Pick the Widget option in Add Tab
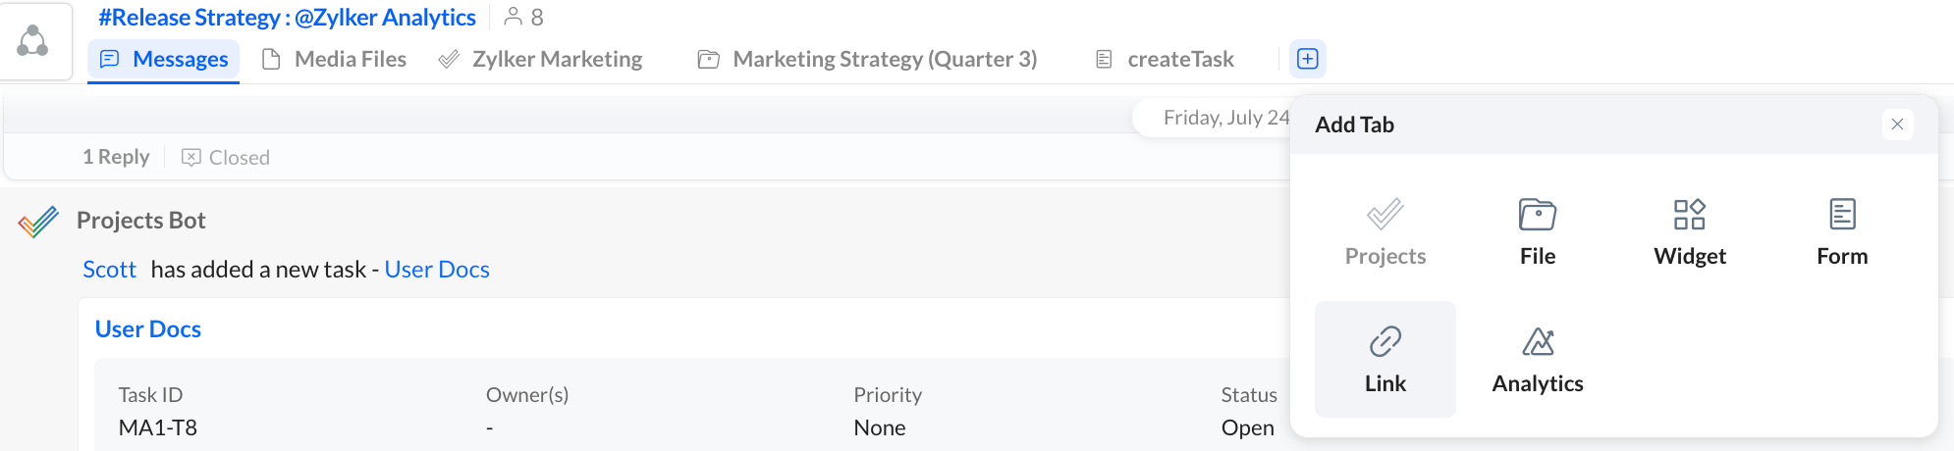Image resolution: width=1954 pixels, height=451 pixels. click(x=1689, y=232)
